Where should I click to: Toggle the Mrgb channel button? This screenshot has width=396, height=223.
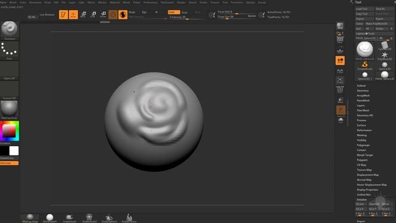(x=132, y=12)
